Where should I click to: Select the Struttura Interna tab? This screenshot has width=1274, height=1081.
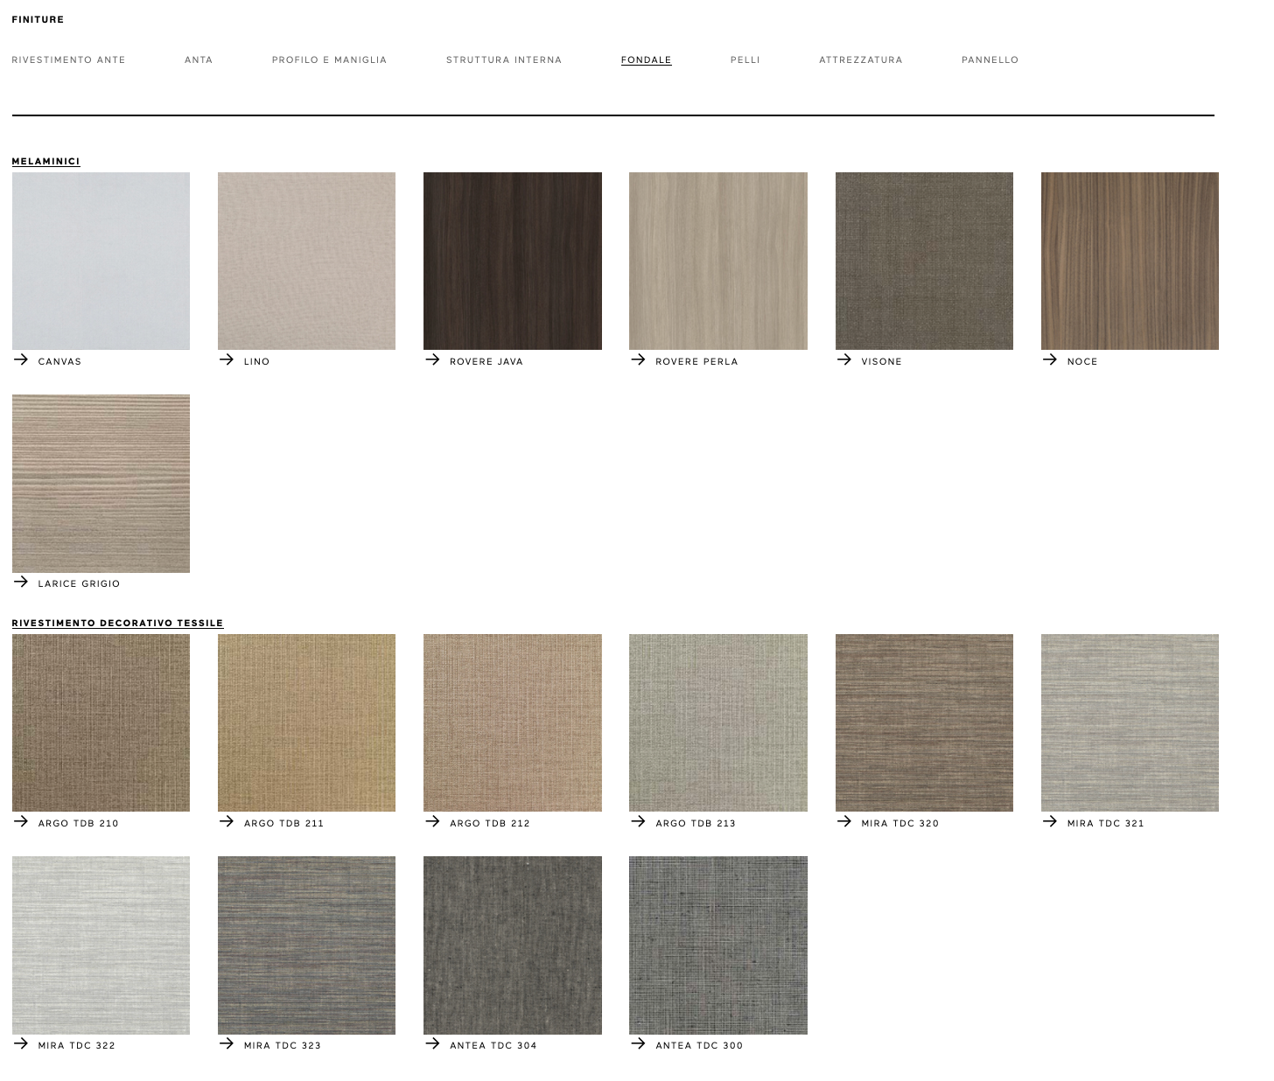pos(504,60)
